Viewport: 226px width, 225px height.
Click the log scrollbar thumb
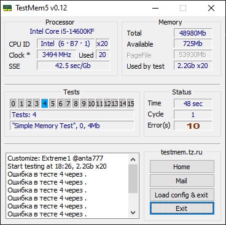click(133, 178)
